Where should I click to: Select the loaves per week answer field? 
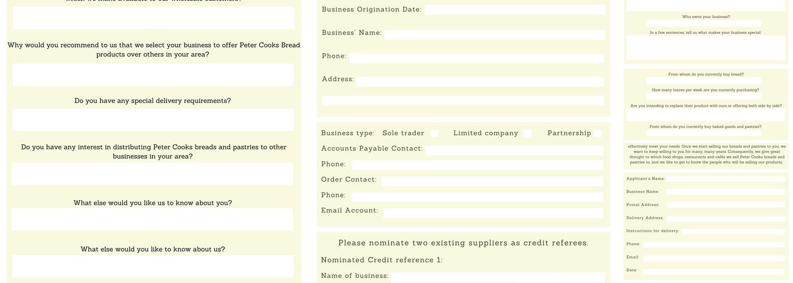(704, 97)
